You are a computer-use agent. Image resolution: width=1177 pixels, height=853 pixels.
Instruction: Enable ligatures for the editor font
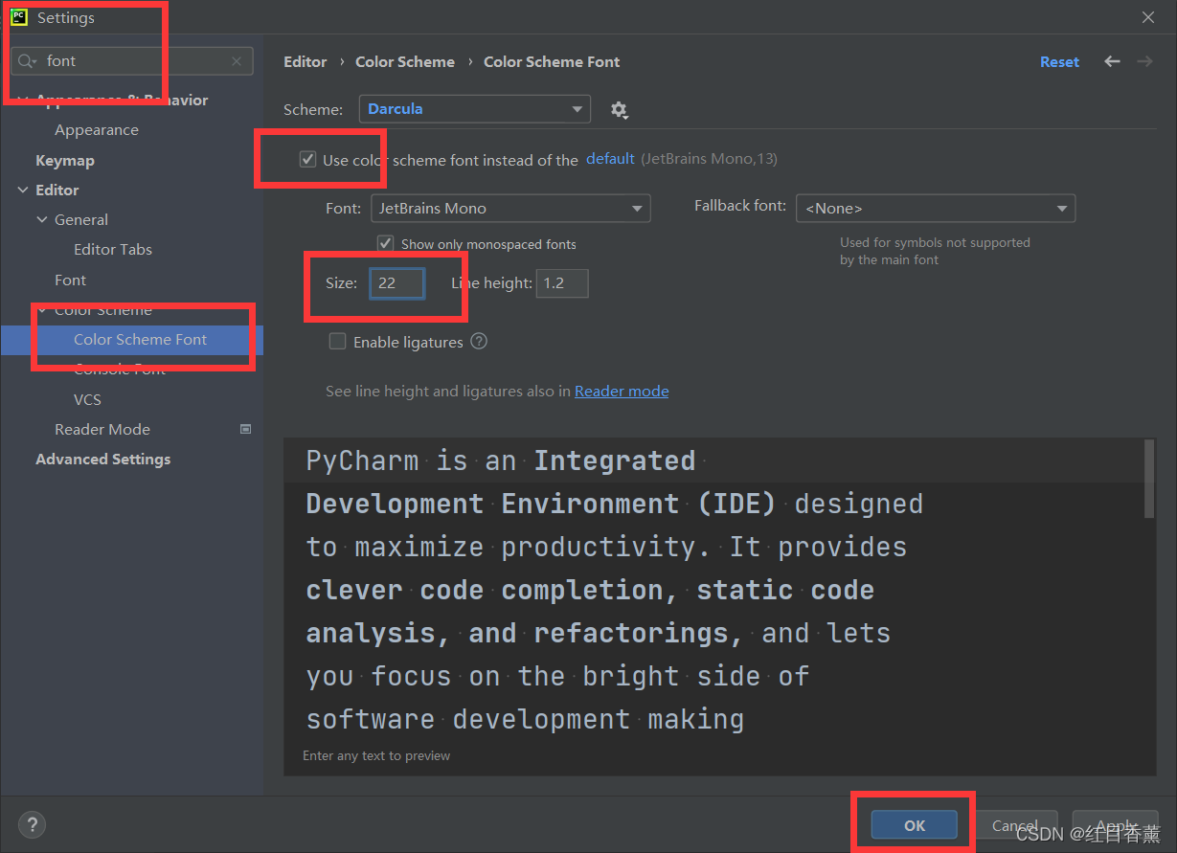337,341
